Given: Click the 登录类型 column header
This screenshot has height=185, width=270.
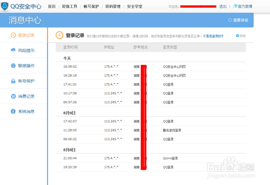Looking at the screenshot, I should 170,47.
